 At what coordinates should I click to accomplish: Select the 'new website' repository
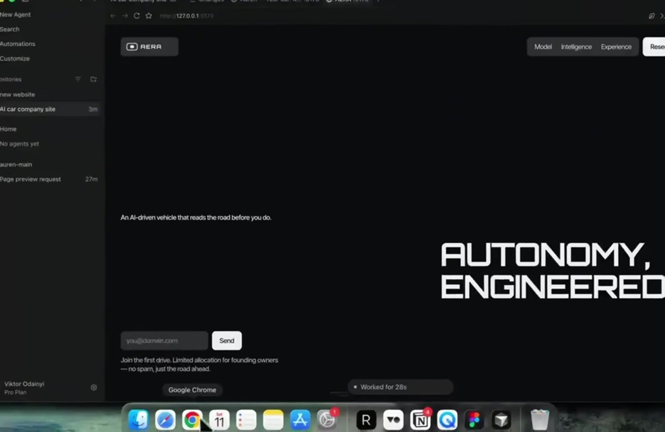pyautogui.click(x=18, y=94)
